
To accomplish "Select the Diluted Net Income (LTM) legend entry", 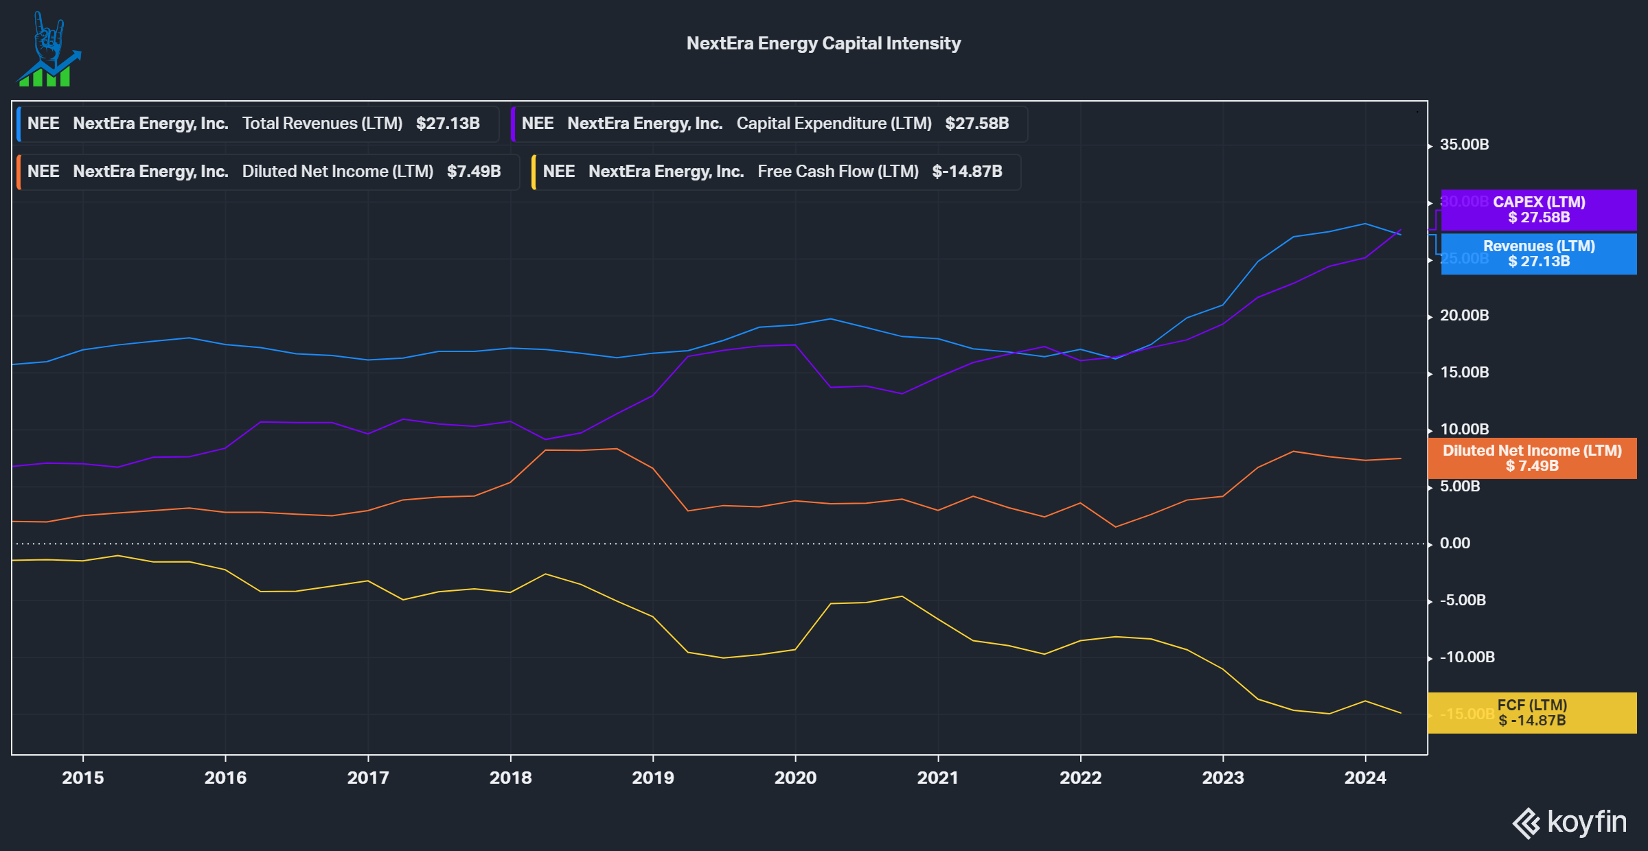I will coord(268,172).
